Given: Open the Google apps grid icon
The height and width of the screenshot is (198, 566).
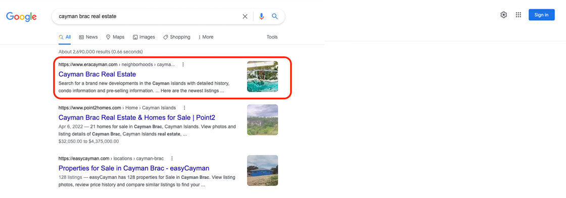Looking at the screenshot, I should (518, 15).
